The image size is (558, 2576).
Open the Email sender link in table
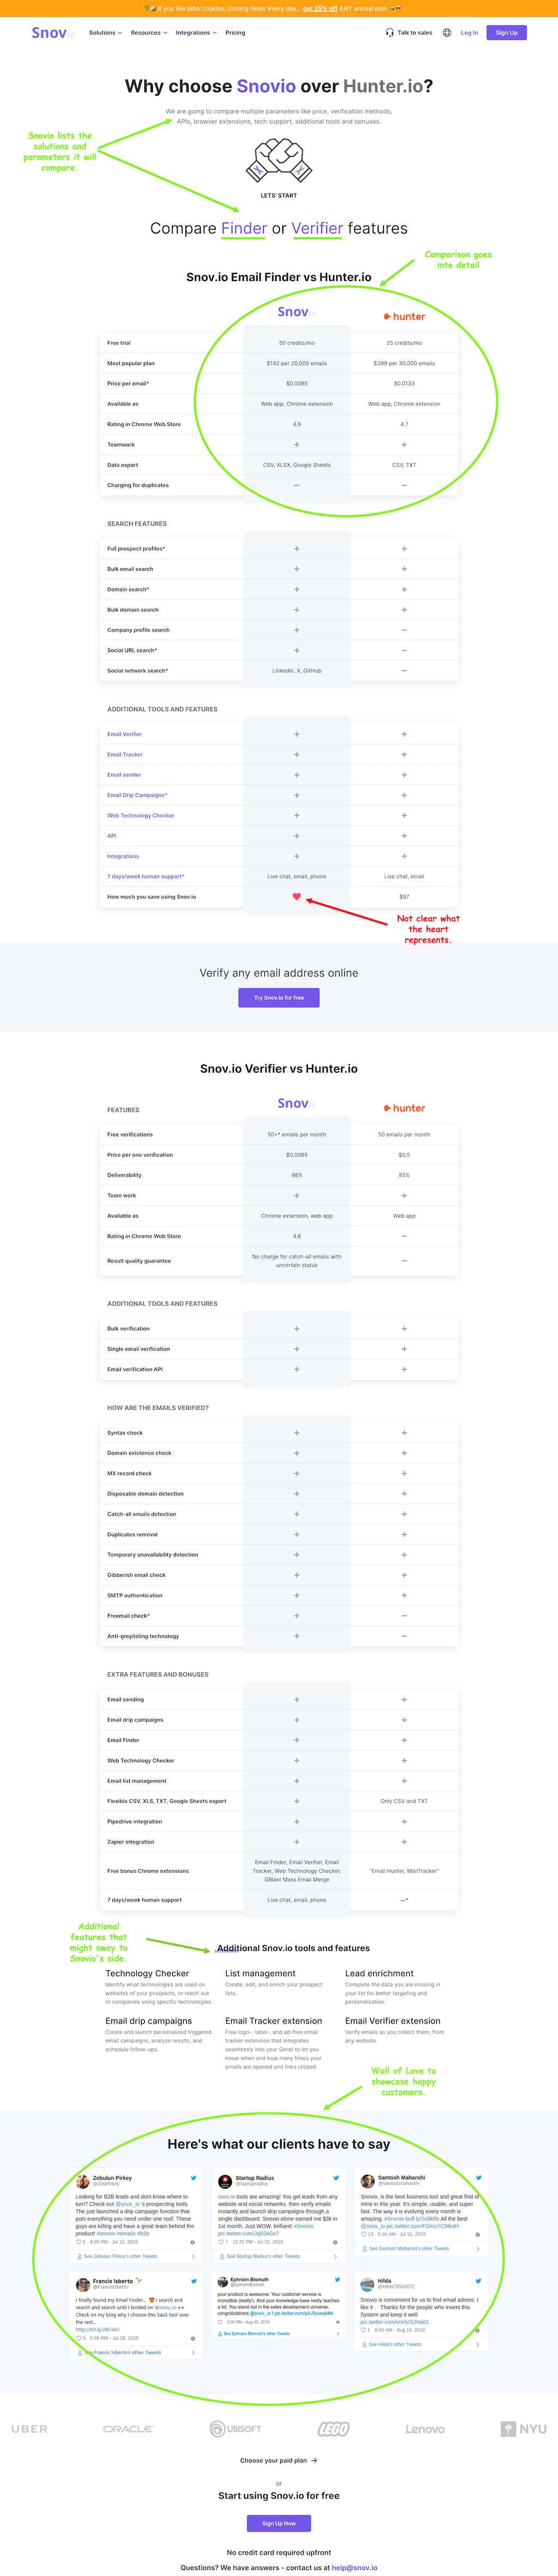pyautogui.click(x=124, y=775)
